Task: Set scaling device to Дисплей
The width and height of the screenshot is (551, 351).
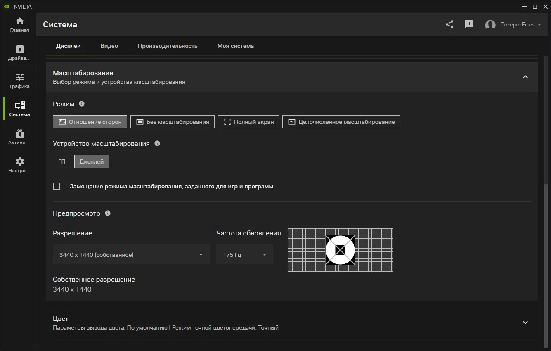Action: pyautogui.click(x=92, y=161)
